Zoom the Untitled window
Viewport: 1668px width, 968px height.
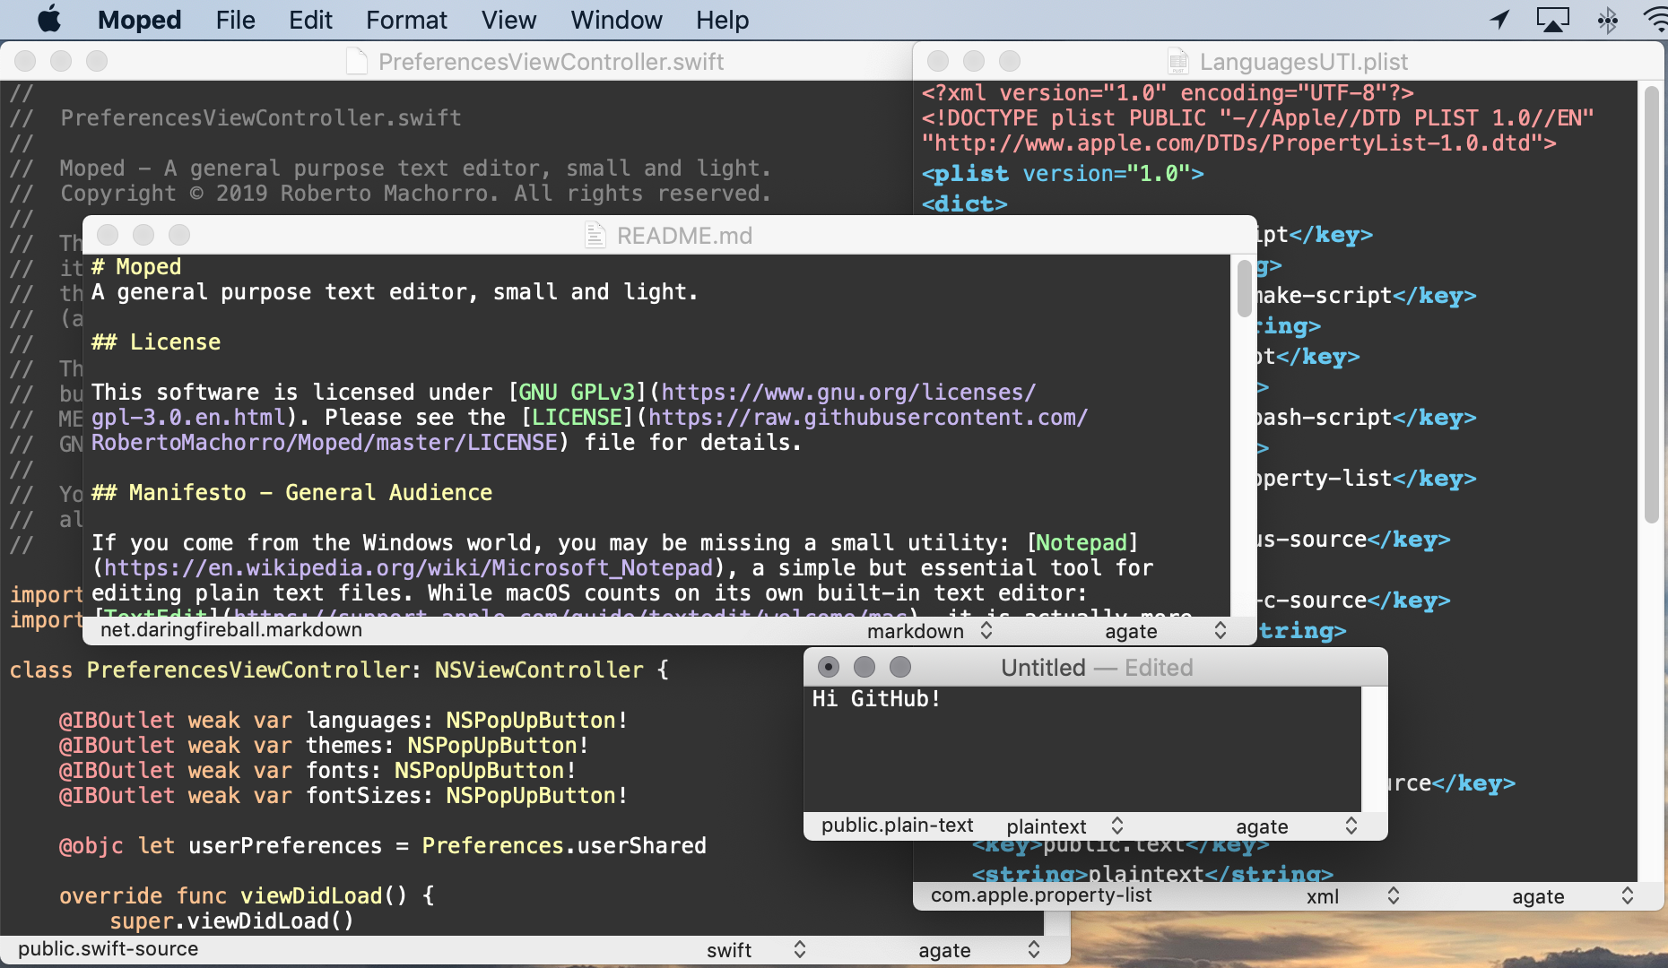[900, 667]
